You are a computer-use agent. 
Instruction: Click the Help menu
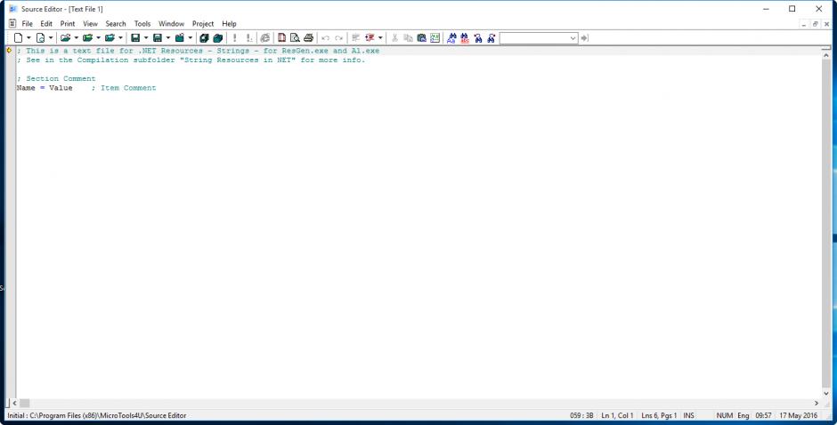[229, 23]
